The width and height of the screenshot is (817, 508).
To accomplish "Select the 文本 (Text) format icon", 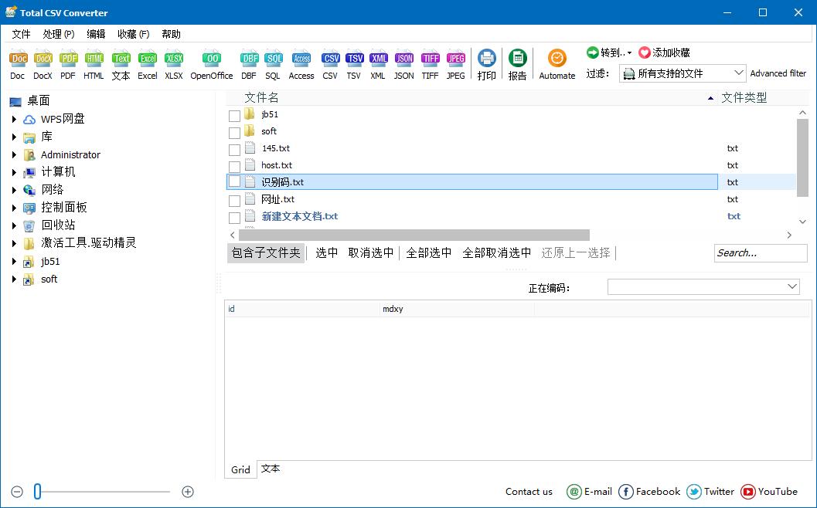I will [x=121, y=59].
